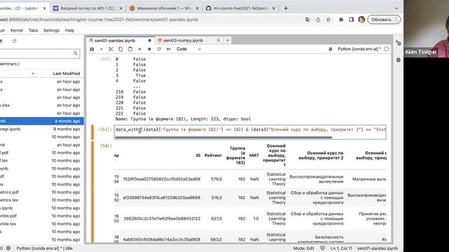Click the file browser filter search field
Screen dimensions: 449x252
click(x=39, y=53)
